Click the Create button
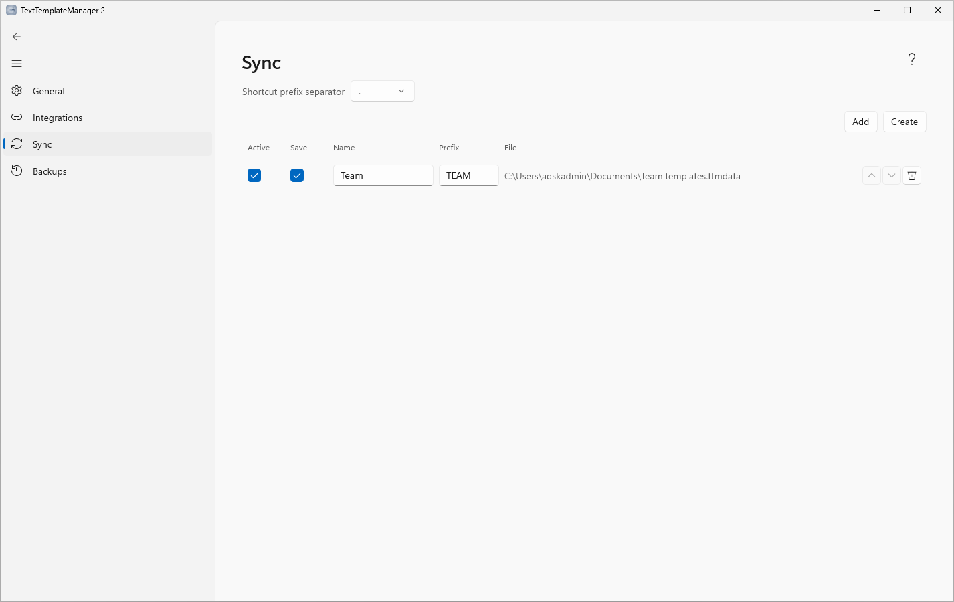This screenshot has height=602, width=954. click(x=904, y=122)
